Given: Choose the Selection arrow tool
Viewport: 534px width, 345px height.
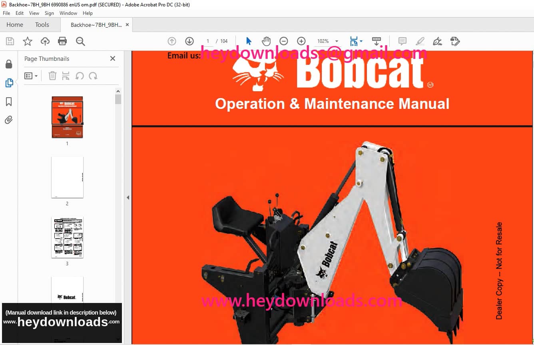Looking at the screenshot, I should click(249, 41).
